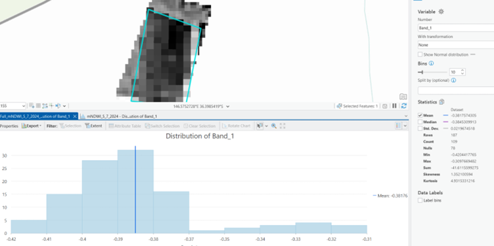Filter chart by Extent

93,126
